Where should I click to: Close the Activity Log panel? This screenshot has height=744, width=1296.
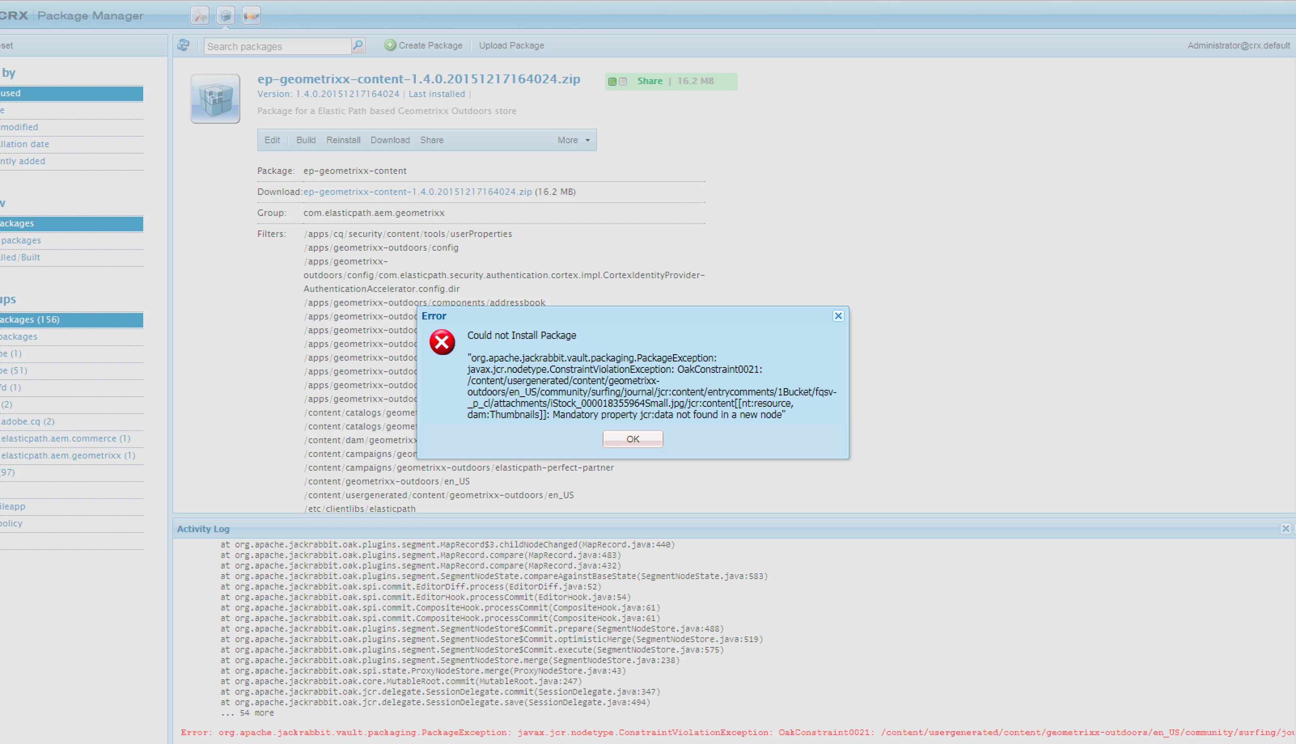pos(1285,528)
